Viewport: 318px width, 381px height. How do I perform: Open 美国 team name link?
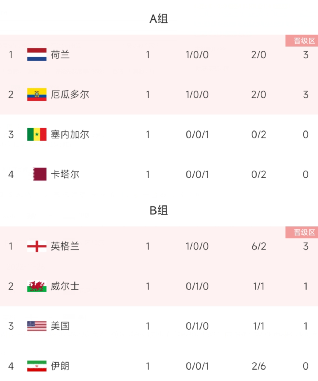[x=60, y=326]
